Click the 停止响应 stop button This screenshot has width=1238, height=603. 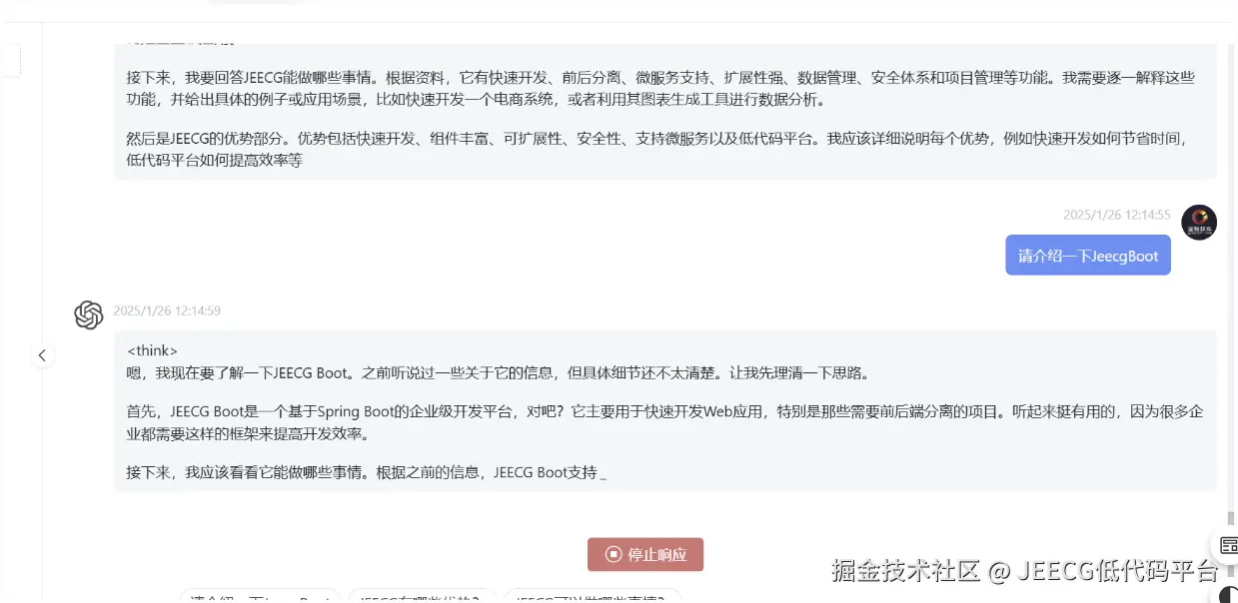pos(644,554)
